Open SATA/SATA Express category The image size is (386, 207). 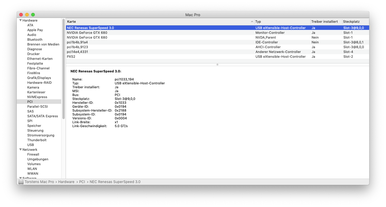tap(43, 116)
